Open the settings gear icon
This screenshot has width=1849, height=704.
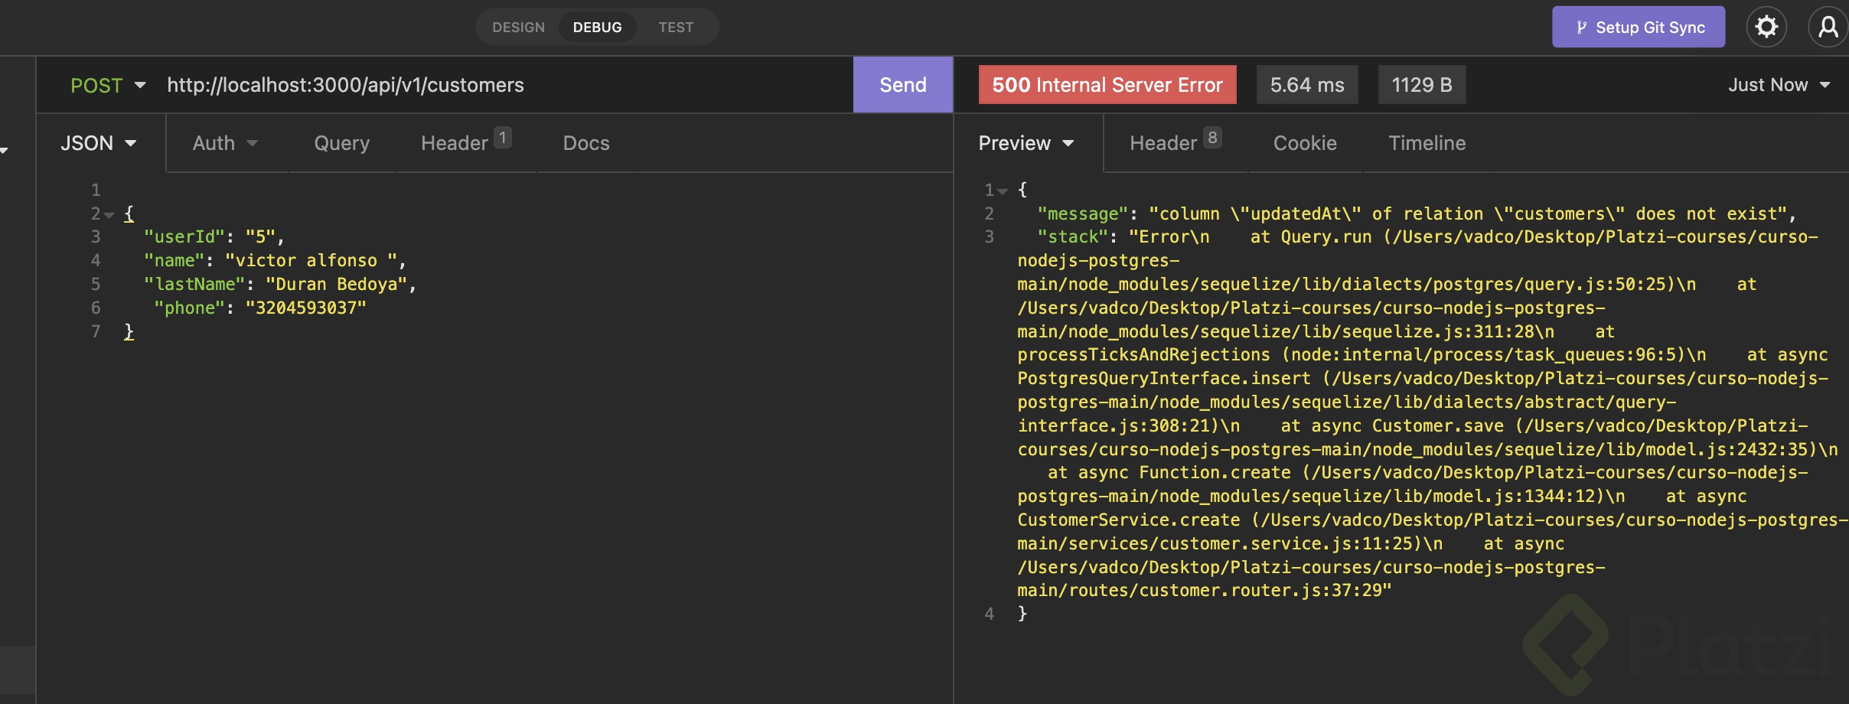tap(1766, 28)
